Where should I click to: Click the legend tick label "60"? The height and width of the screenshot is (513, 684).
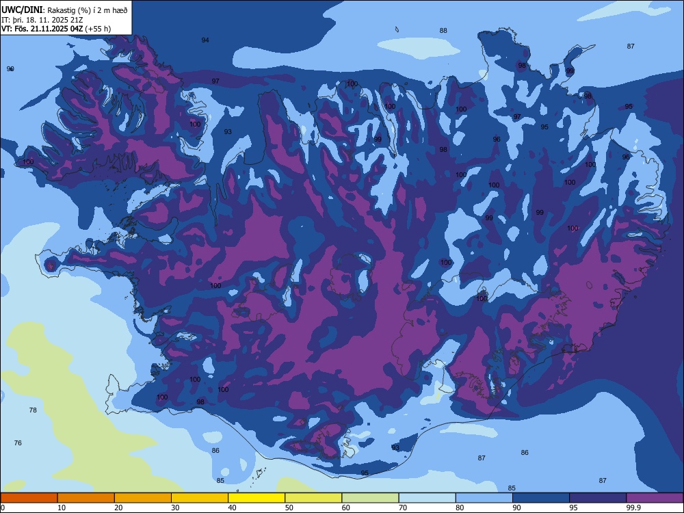click(x=346, y=508)
